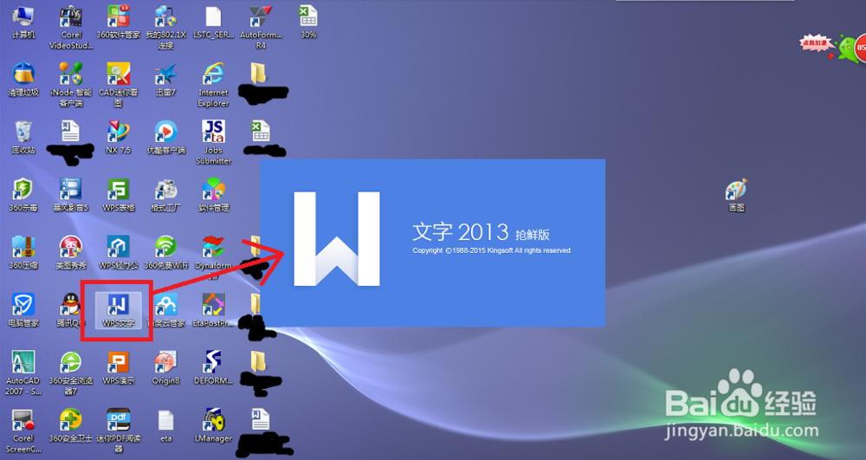Select the LSTC_SER... file icon
The height and width of the screenshot is (460, 866).
coord(213,22)
